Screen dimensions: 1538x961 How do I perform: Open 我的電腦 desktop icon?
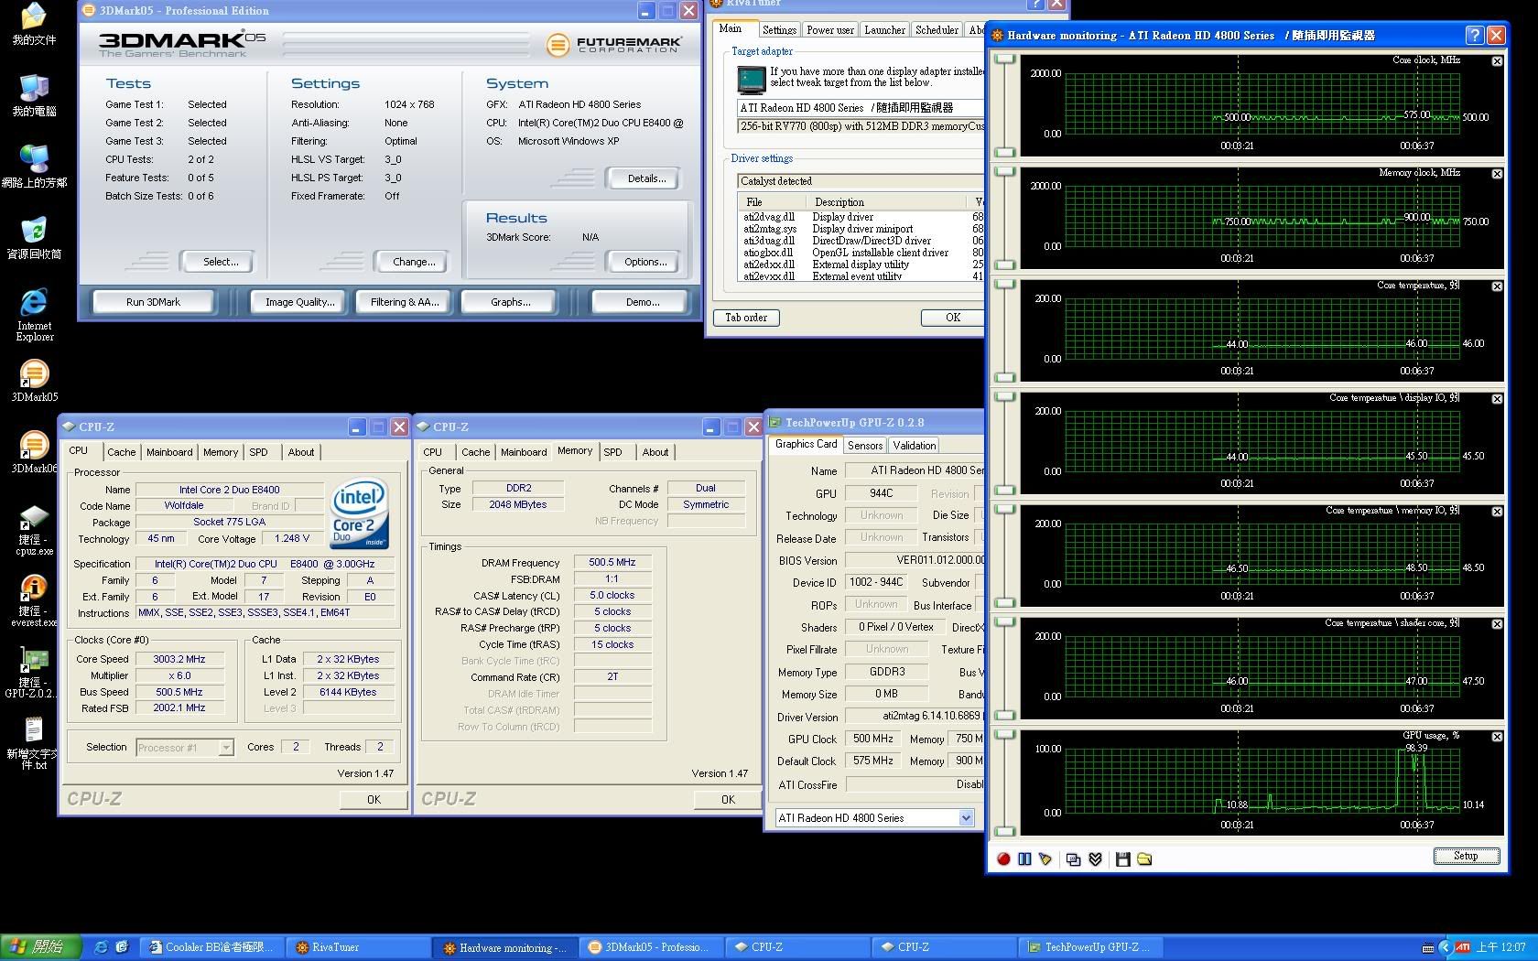point(34,94)
